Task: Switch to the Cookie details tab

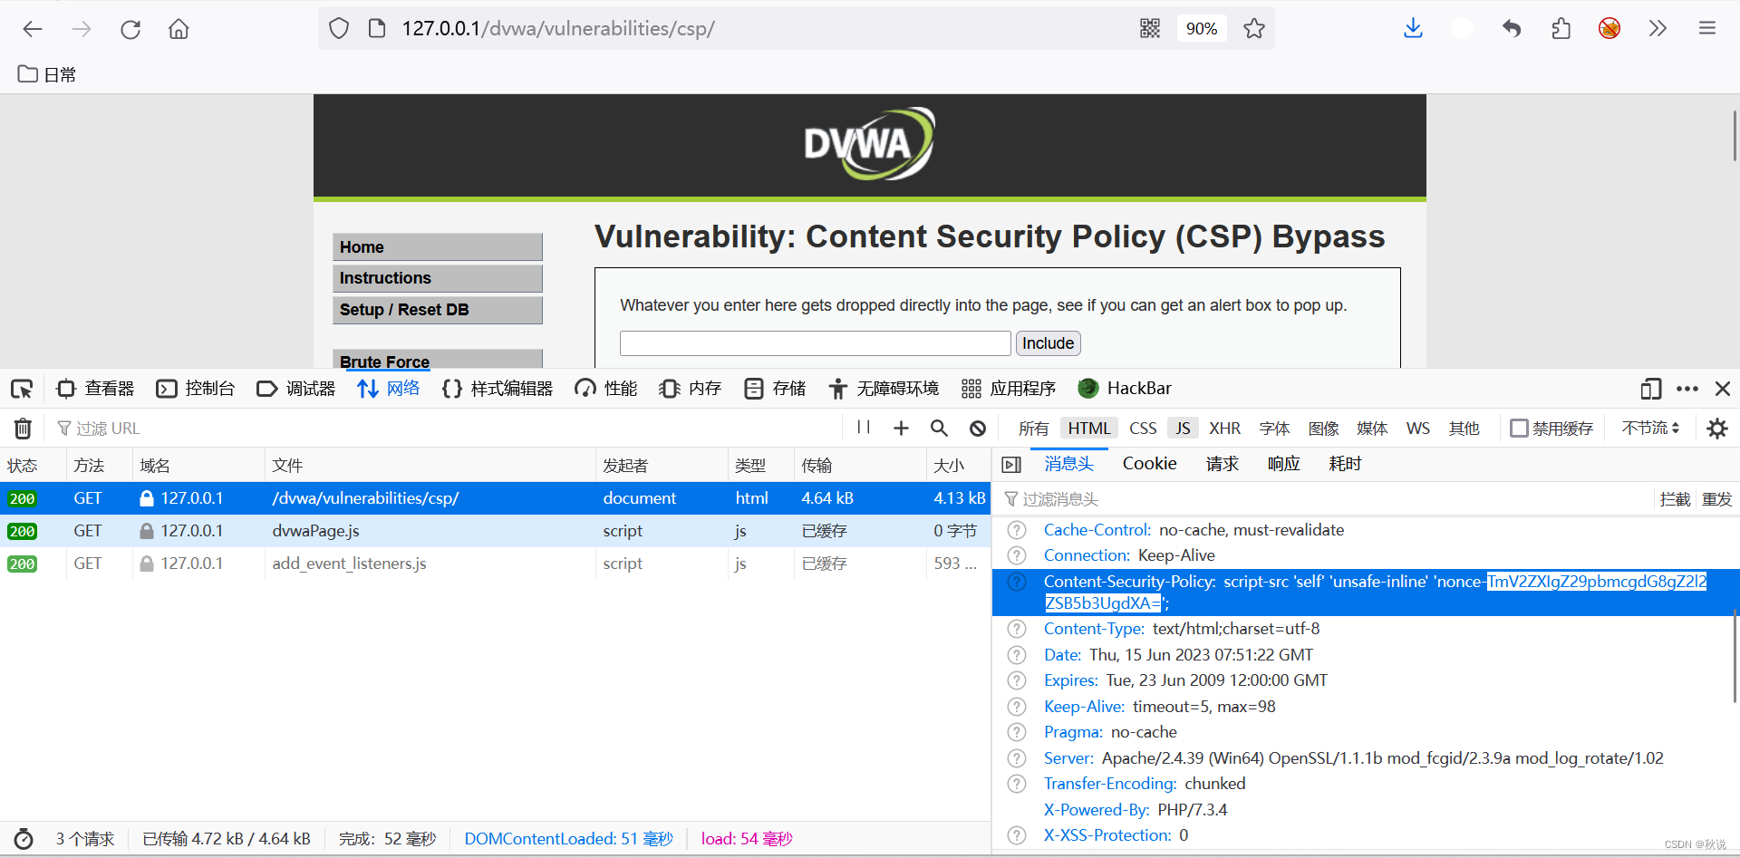Action: click(x=1149, y=464)
